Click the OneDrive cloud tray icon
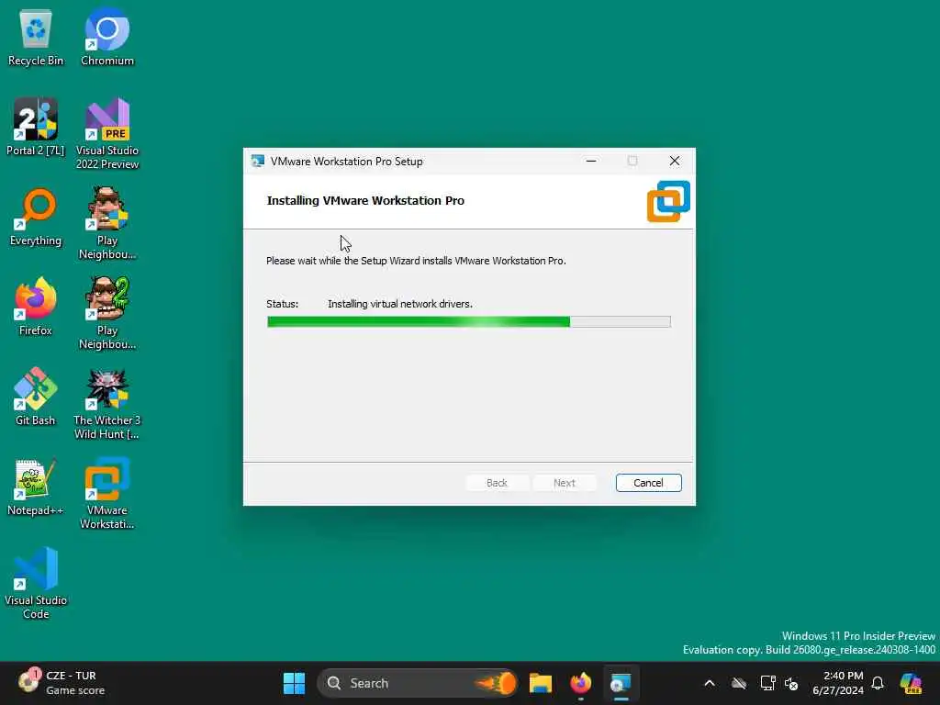940x705 pixels. (x=739, y=683)
